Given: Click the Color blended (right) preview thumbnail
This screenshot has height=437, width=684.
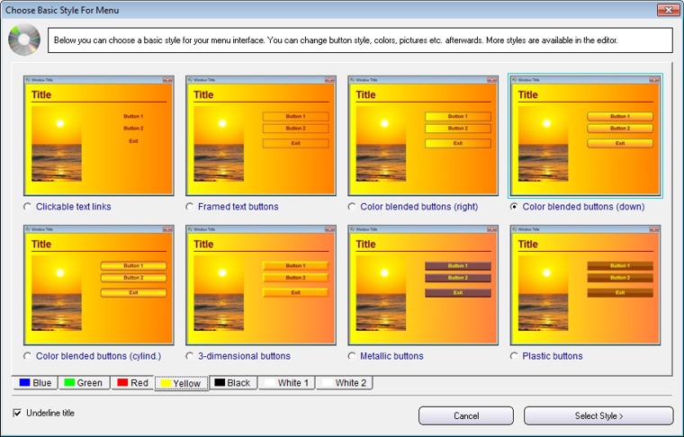Looking at the screenshot, I should pos(423,136).
